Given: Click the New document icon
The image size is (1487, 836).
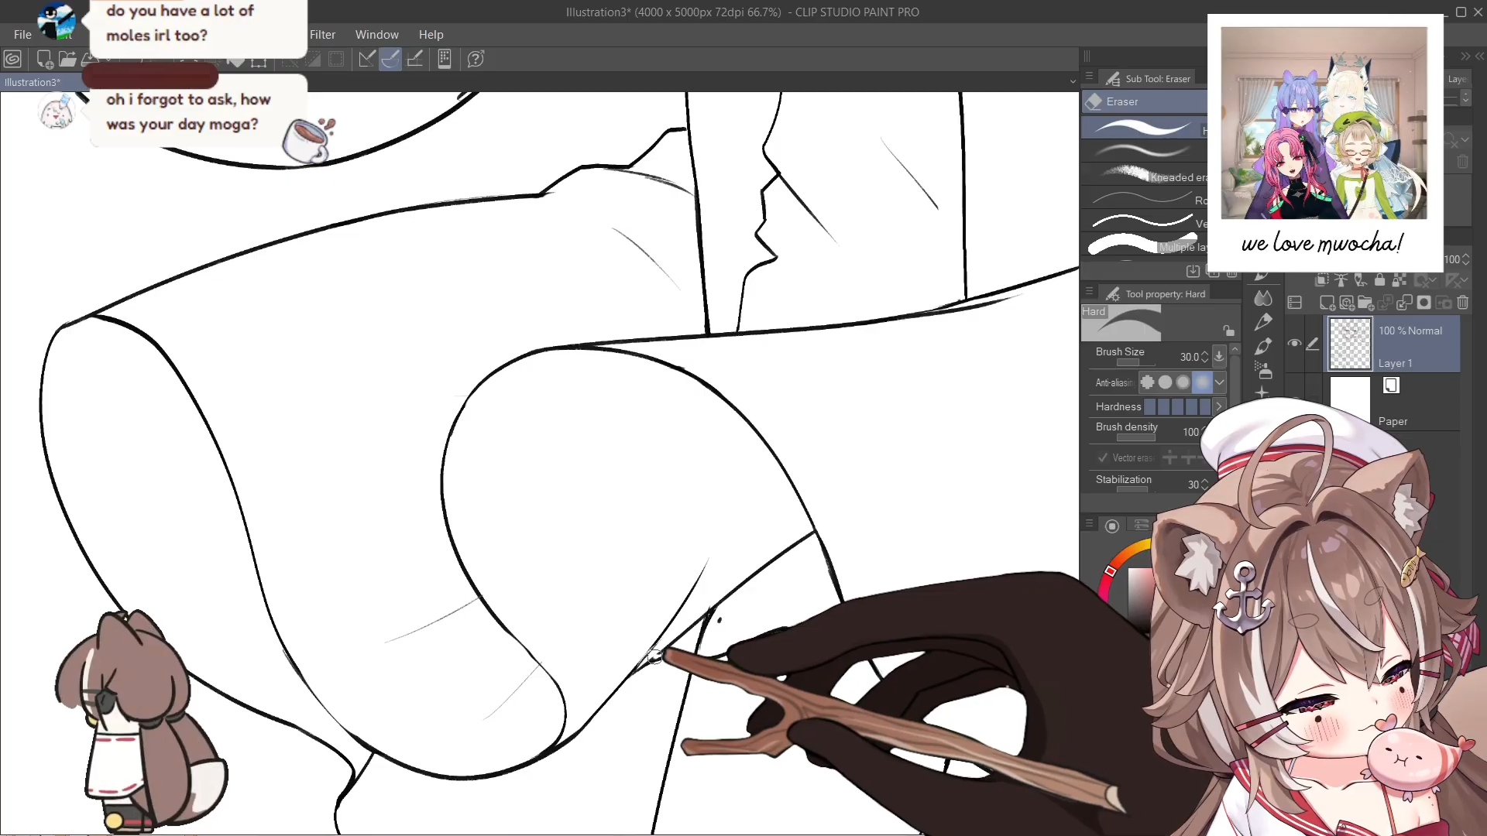Looking at the screenshot, I should click(x=45, y=59).
